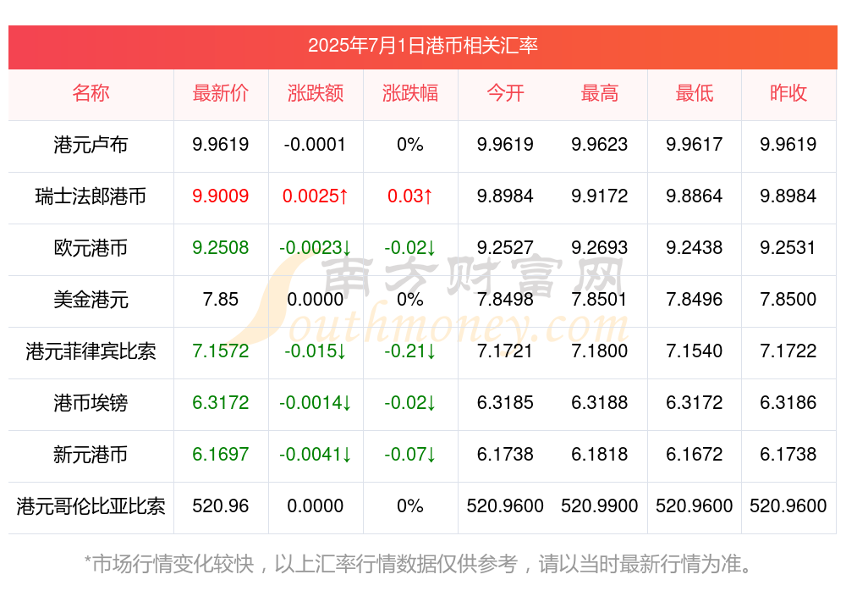Screen dimensions: 846x591
Task: Click the change percentage -0.21↓
Action: click(410, 351)
